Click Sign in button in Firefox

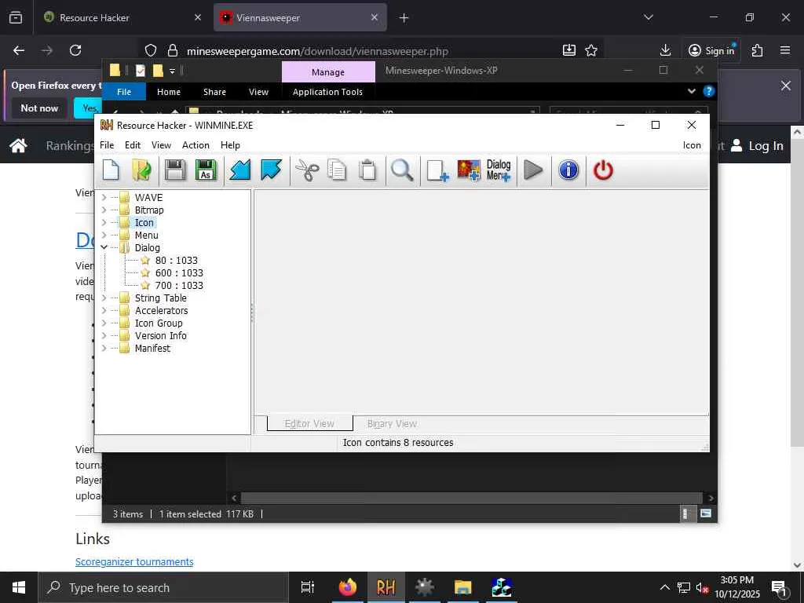711,50
